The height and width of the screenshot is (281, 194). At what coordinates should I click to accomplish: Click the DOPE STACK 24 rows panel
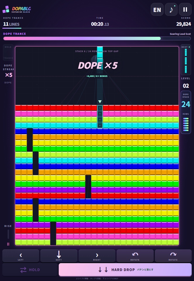(x=186, y=112)
